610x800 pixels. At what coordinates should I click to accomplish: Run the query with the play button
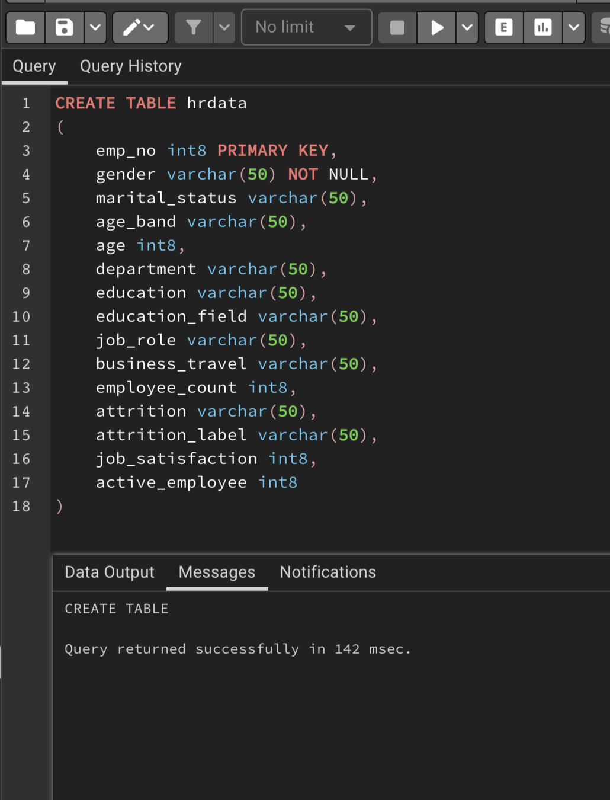tap(436, 27)
